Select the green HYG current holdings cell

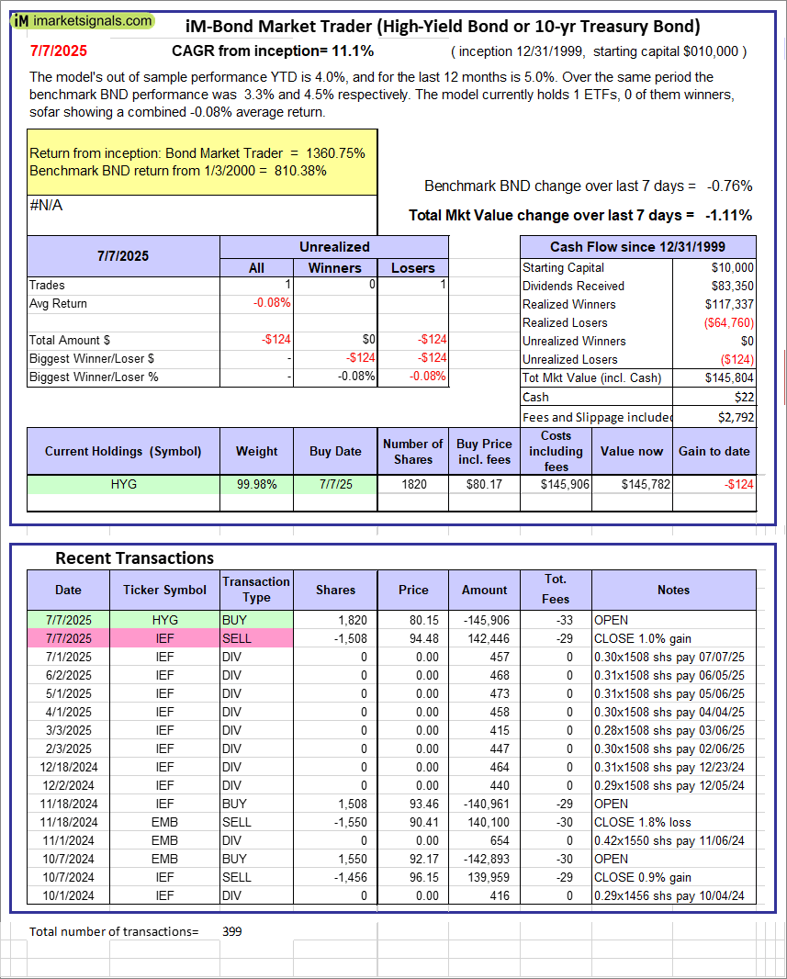[x=123, y=484]
